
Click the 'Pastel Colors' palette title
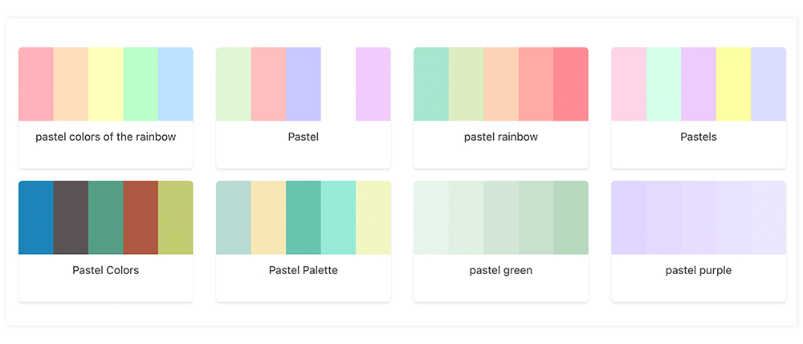[106, 270]
